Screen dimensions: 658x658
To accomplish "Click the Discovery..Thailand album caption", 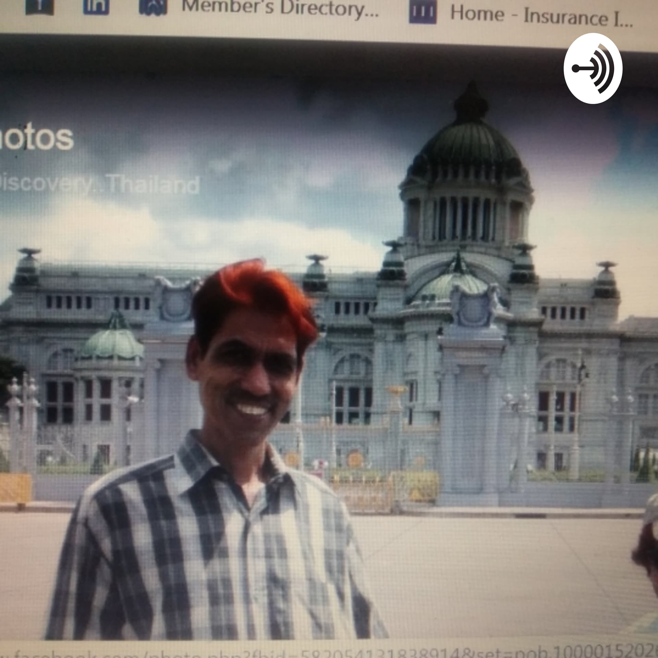I will (99, 184).
